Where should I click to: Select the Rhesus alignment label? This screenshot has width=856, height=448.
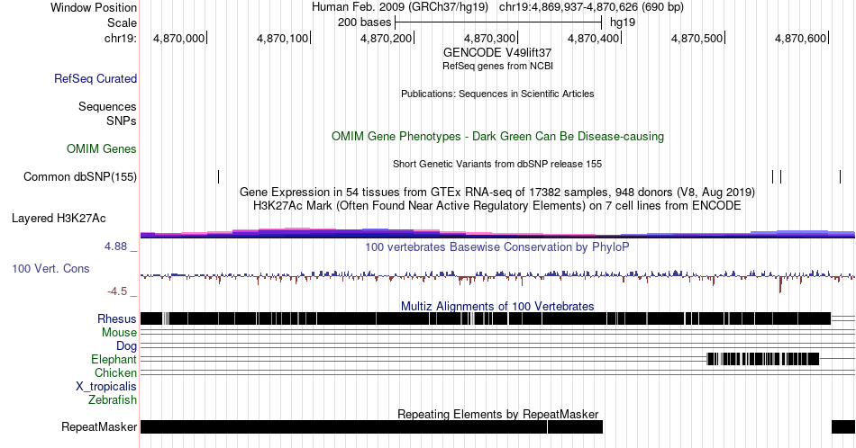pyautogui.click(x=117, y=318)
